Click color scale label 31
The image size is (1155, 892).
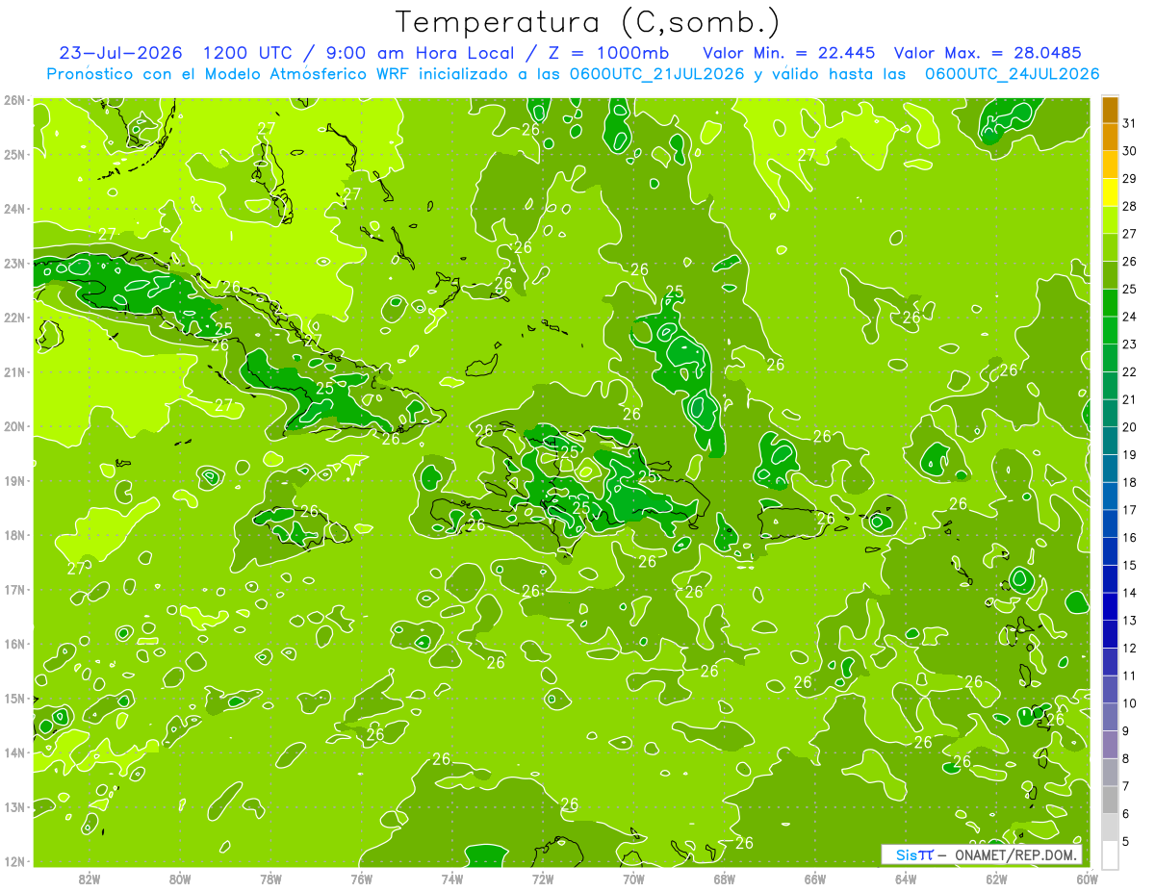click(1130, 123)
